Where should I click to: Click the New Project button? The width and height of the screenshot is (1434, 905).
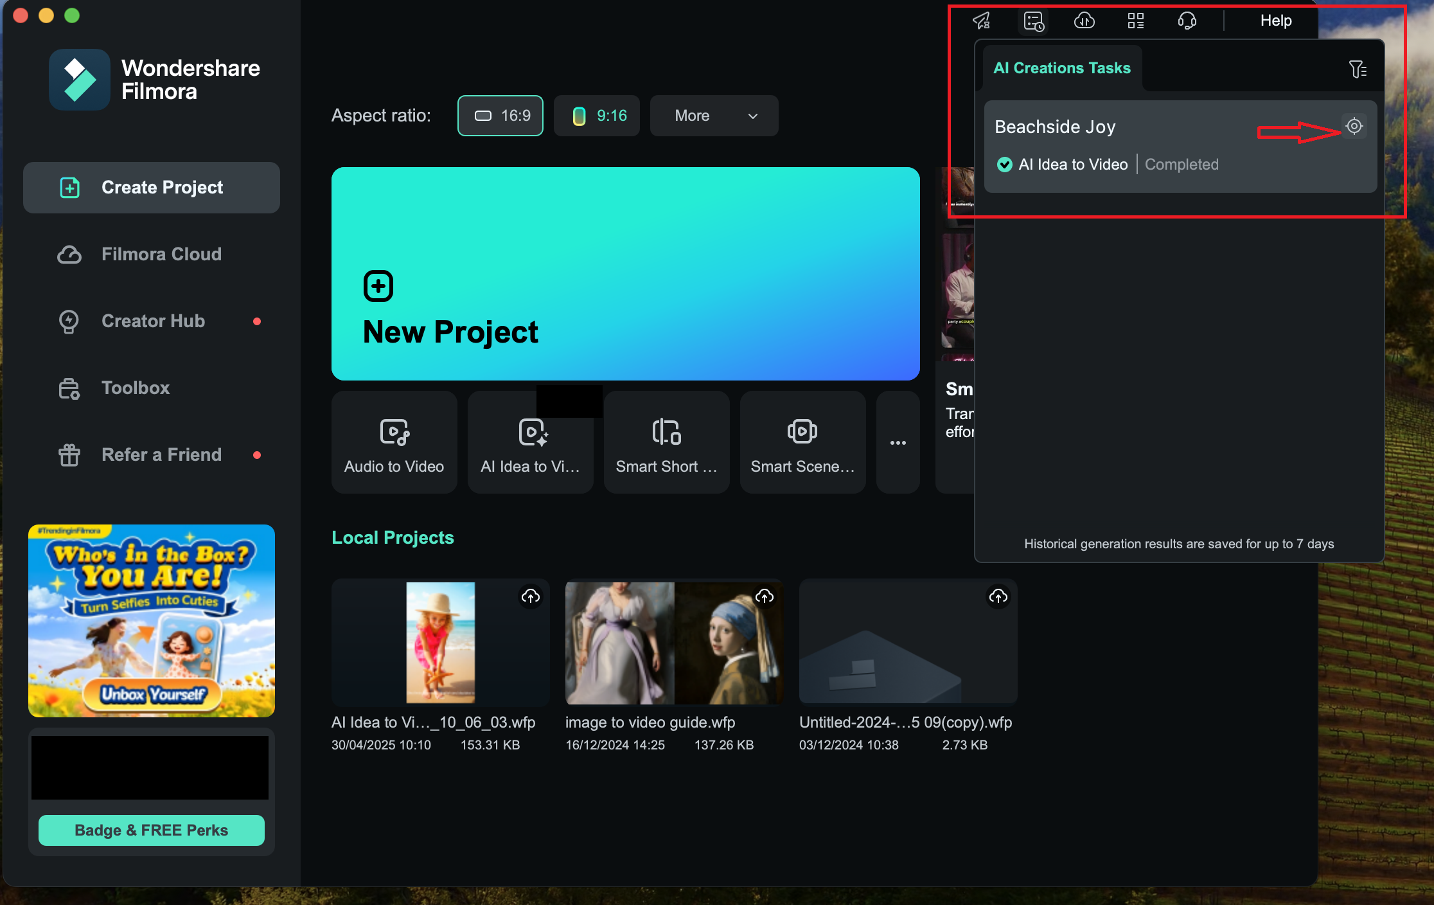tap(625, 274)
